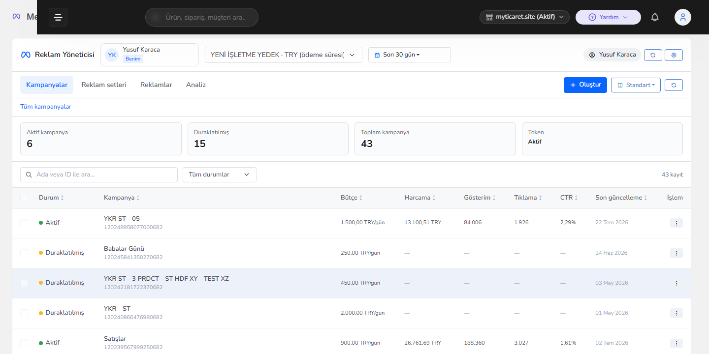This screenshot has height=354, width=709.
Task: Sort by Kampanya column arrow
Action: point(138,198)
